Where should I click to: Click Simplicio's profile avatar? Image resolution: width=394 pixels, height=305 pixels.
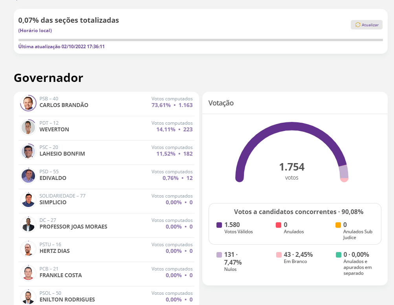pyautogui.click(x=28, y=200)
